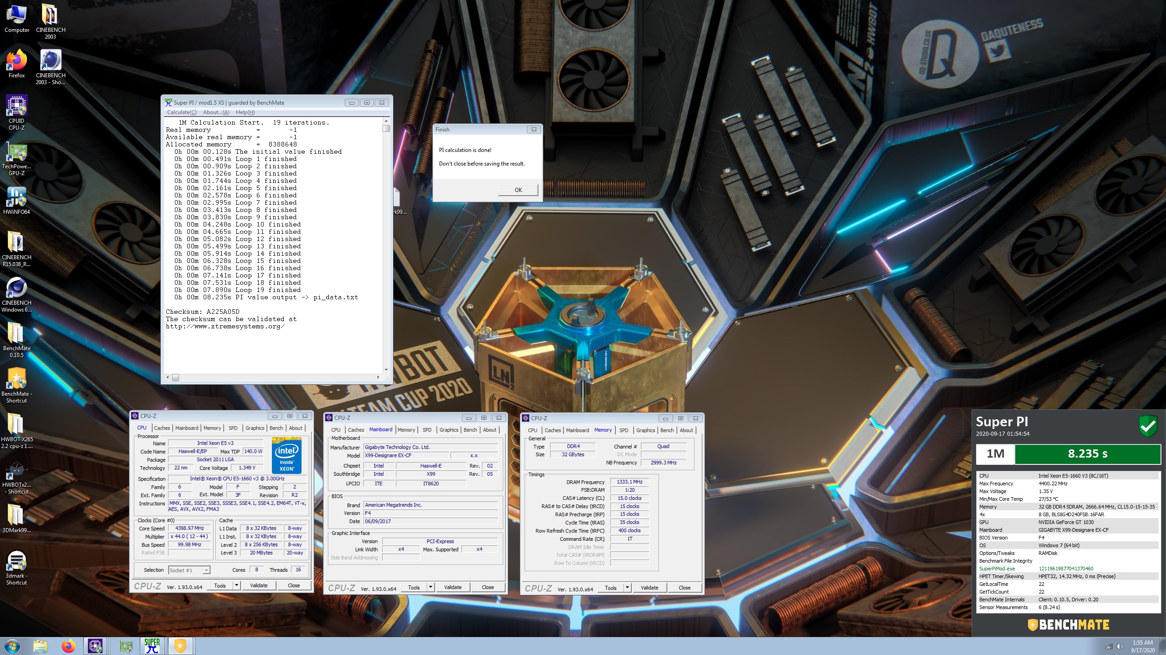Image resolution: width=1166 pixels, height=655 pixels.
Task: Click the DRAM Frequency value 1333.1 MHz
Action: 629,482
